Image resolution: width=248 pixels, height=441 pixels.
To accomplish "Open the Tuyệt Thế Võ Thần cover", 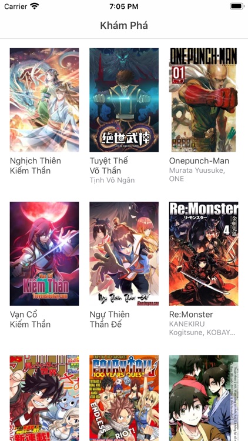I will (x=124, y=100).
